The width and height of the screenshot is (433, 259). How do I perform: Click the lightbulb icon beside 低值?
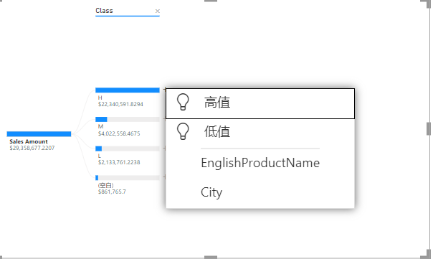point(183,131)
